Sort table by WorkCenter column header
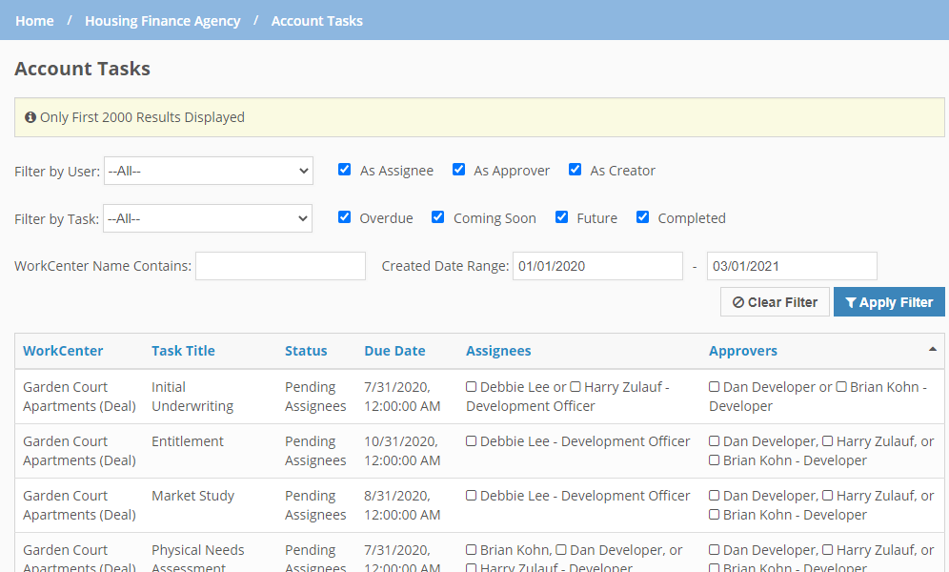Screen dimensions: 949x572 (x=63, y=351)
